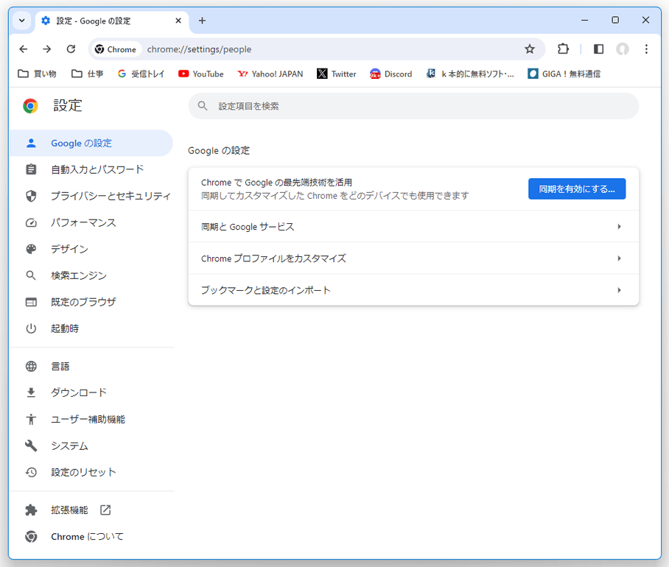The width and height of the screenshot is (669, 567).
Task: Open 検索エンジン settings
Action: pos(91,275)
